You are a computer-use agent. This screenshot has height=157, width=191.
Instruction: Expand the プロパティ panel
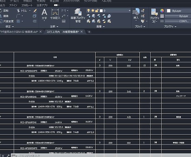pos(170,26)
